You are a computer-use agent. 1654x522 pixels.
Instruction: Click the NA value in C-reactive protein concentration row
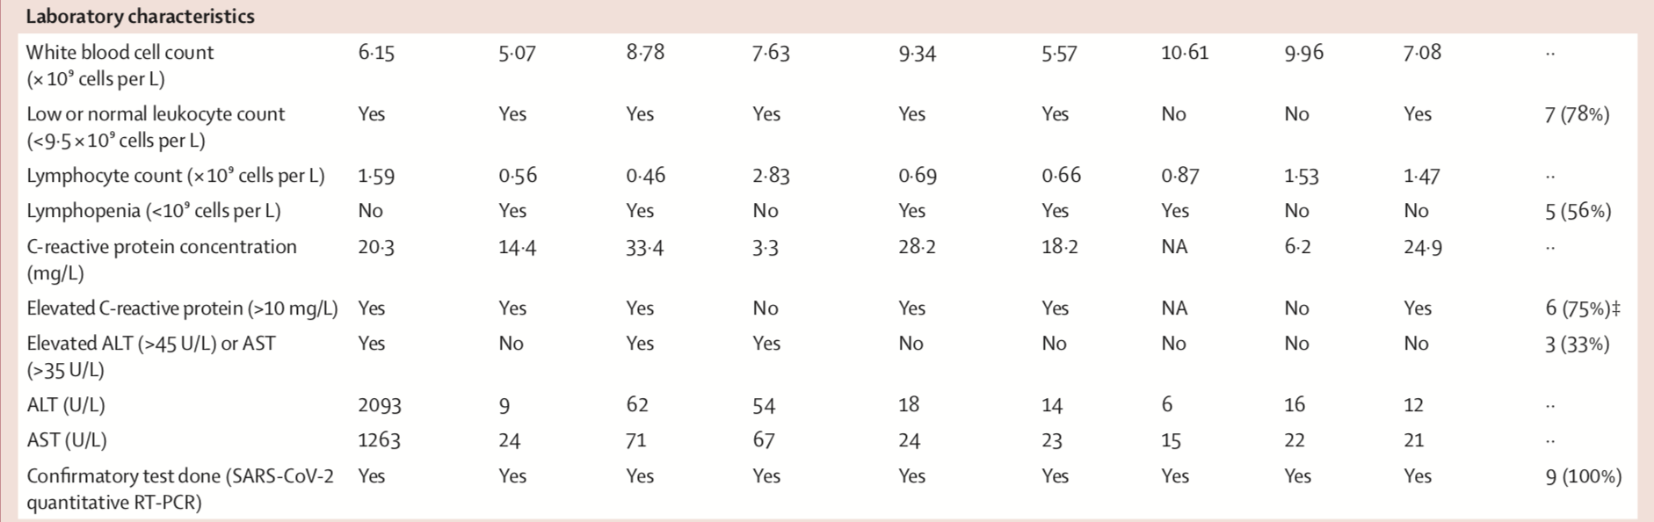point(1174,247)
